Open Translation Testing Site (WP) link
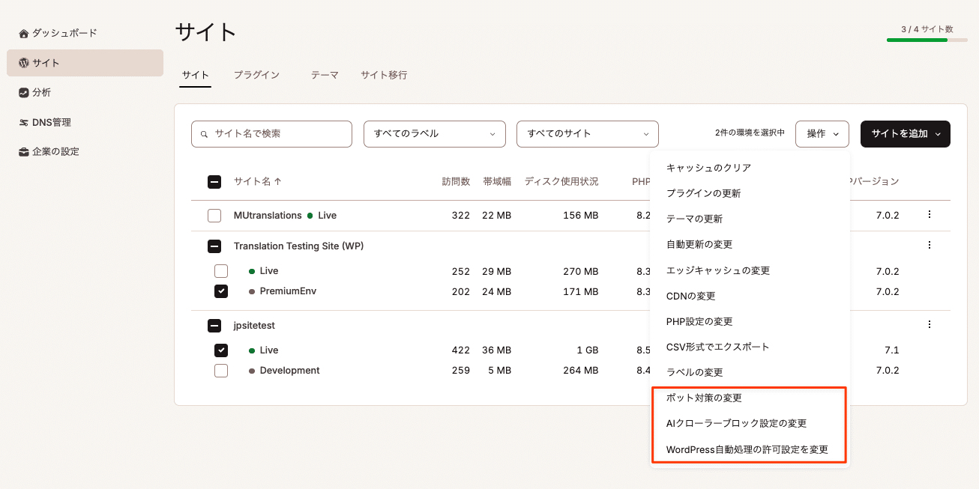 tap(298, 246)
